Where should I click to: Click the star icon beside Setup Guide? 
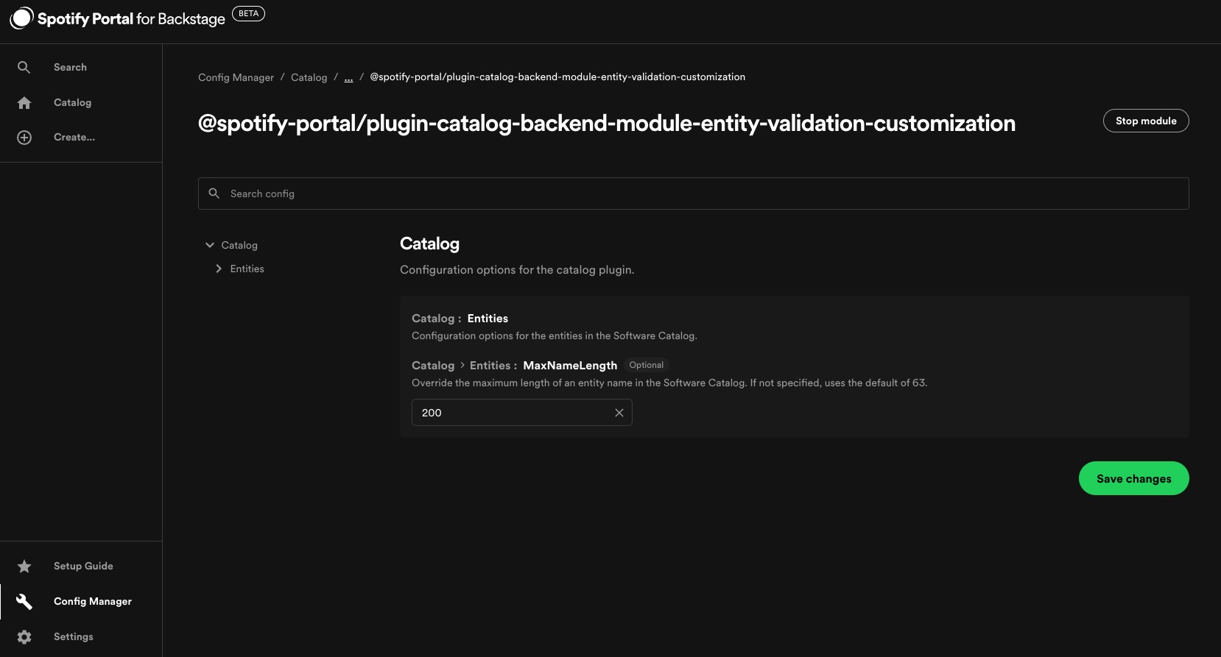coord(24,566)
